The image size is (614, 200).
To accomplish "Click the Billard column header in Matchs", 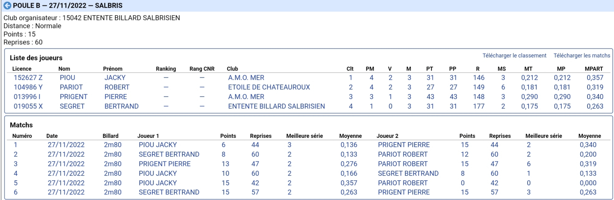I will pos(110,136).
